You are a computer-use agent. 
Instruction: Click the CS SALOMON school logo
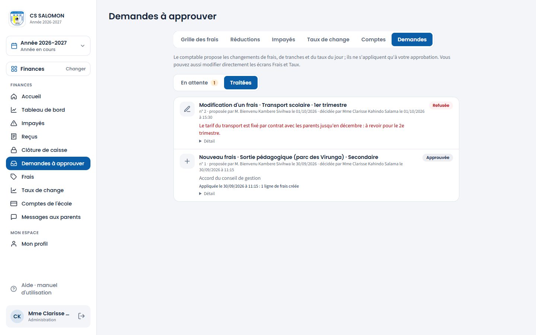tap(17, 19)
